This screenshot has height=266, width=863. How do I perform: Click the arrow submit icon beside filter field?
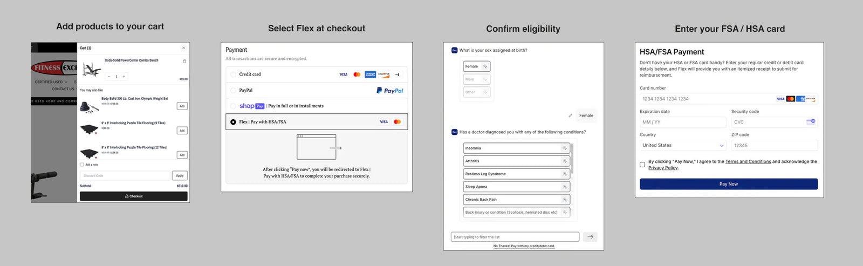pos(590,237)
